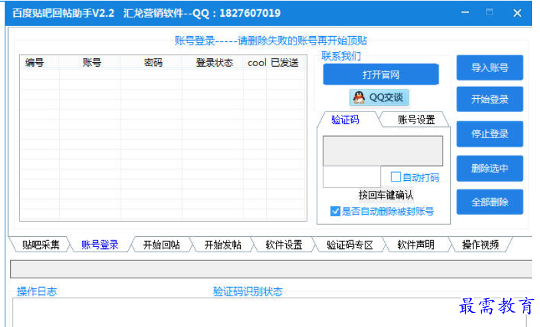This screenshot has height=327, width=540.
Task: Stop login using 停止登录 button
Action: (490, 133)
